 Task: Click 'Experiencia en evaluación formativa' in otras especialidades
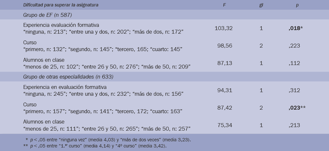point(65,87)
